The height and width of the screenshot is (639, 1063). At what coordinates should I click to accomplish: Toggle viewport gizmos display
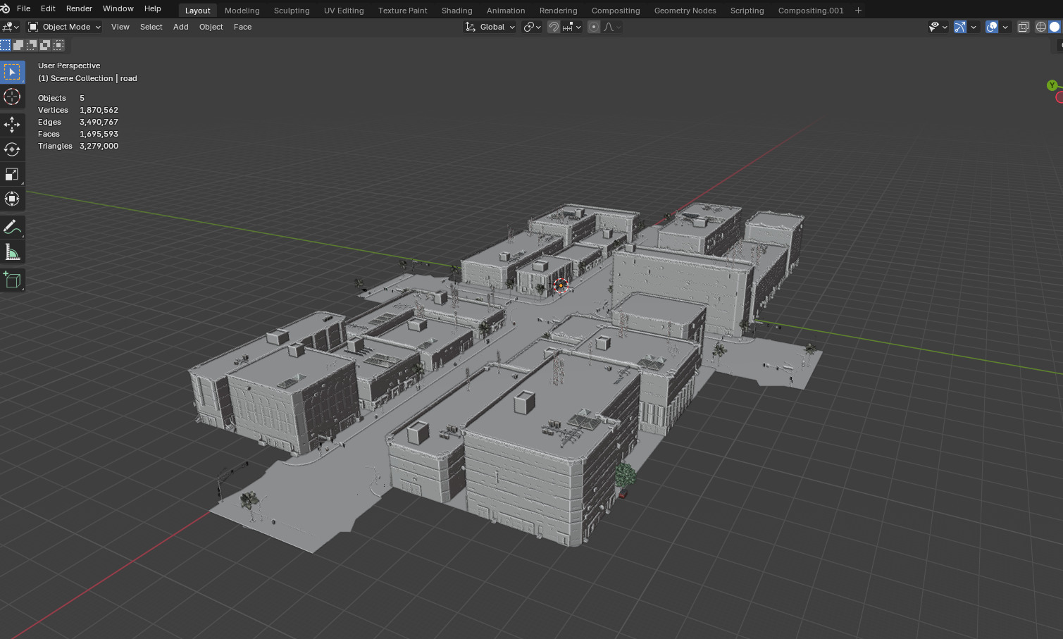click(960, 27)
